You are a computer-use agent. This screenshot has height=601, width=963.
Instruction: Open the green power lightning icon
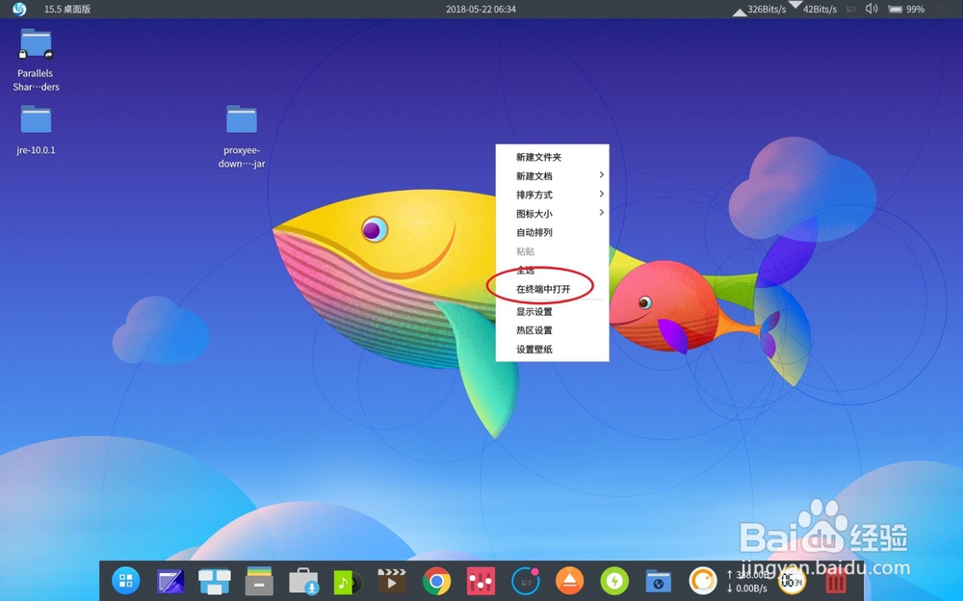[x=614, y=581]
